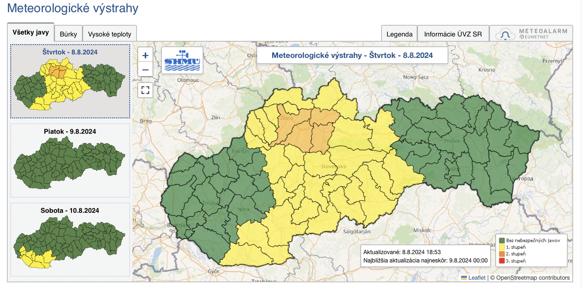Click the Nowy Sącz city label
582x288 pixels.
coord(416,77)
